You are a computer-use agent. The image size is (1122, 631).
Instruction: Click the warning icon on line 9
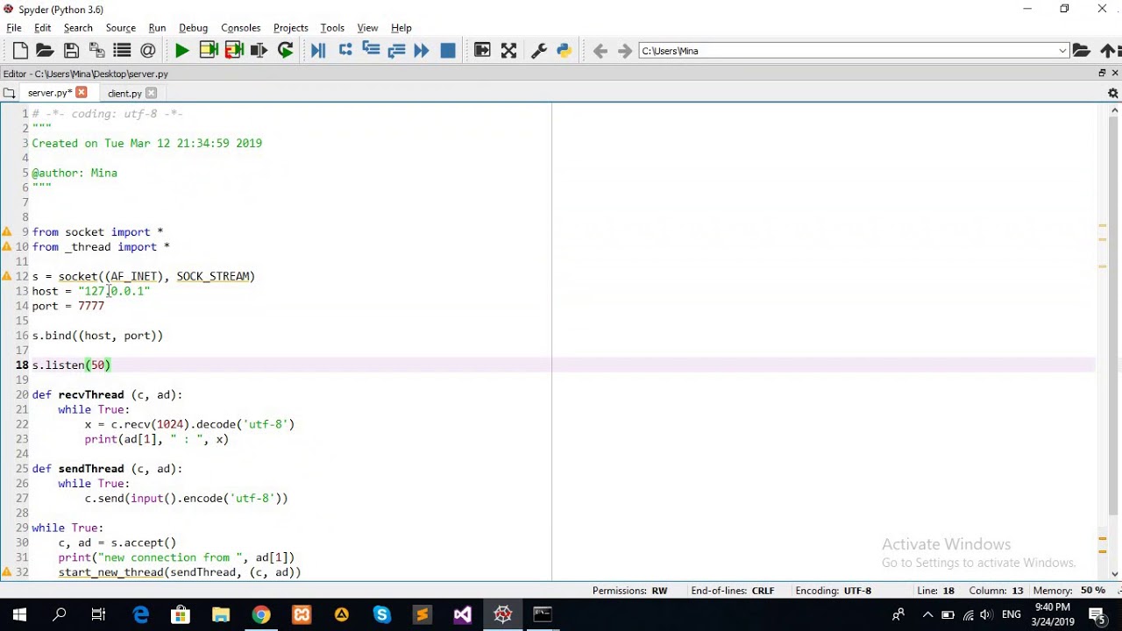coord(7,232)
